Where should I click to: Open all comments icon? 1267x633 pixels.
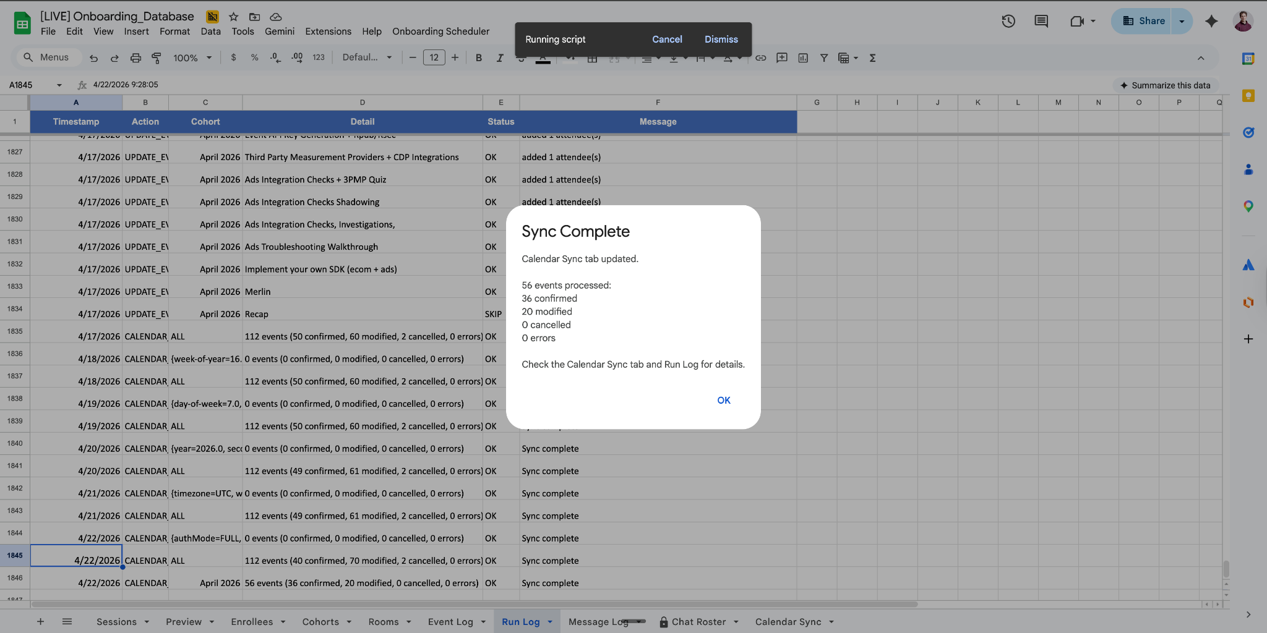[x=1041, y=21]
